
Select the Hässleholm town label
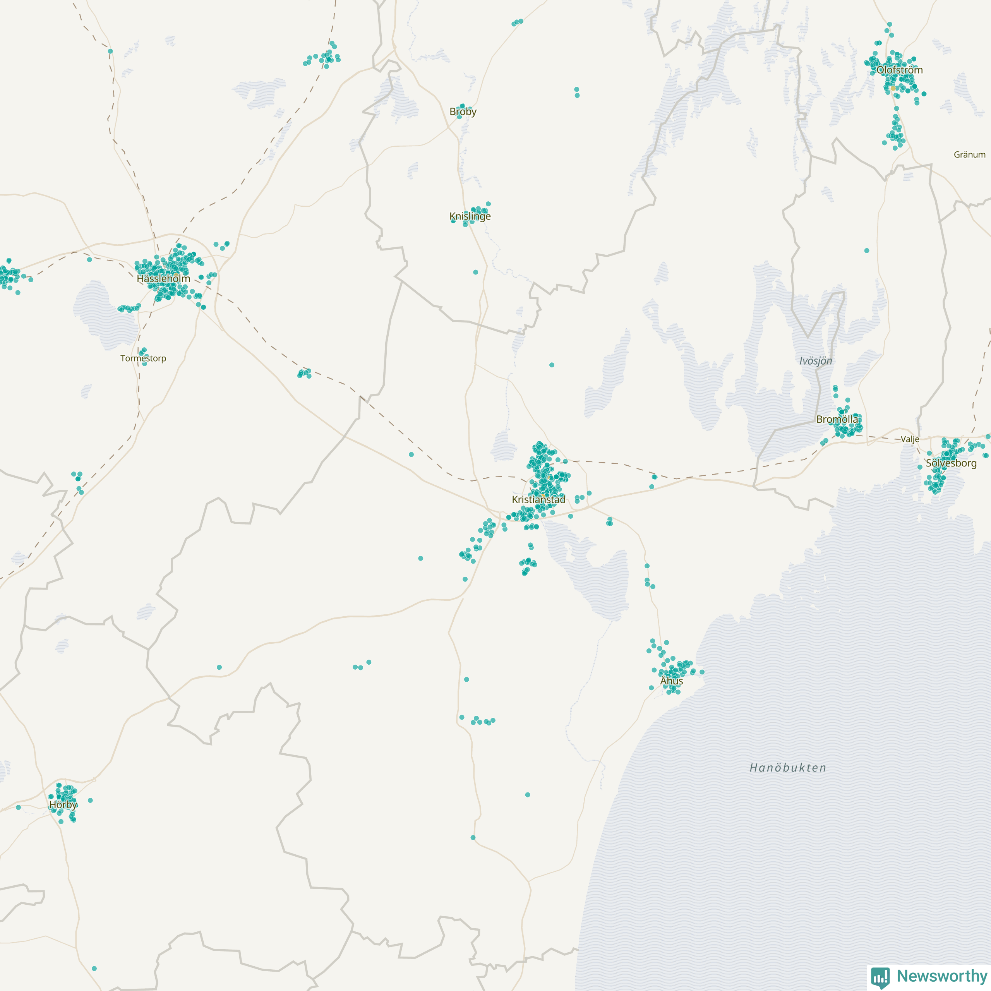point(163,279)
